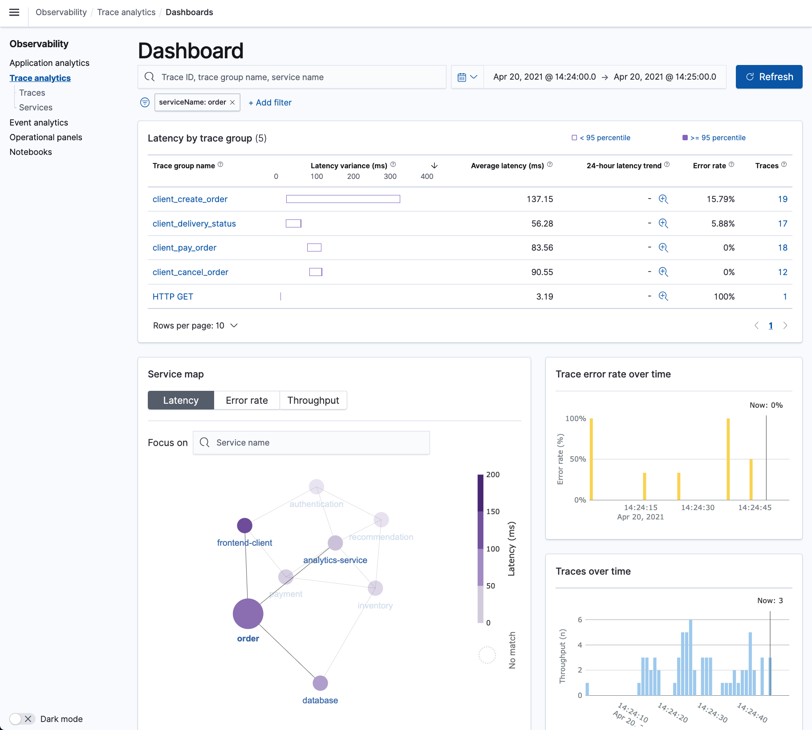Zoom the latency trend for client_create_order
The image size is (812, 730).
[663, 199]
